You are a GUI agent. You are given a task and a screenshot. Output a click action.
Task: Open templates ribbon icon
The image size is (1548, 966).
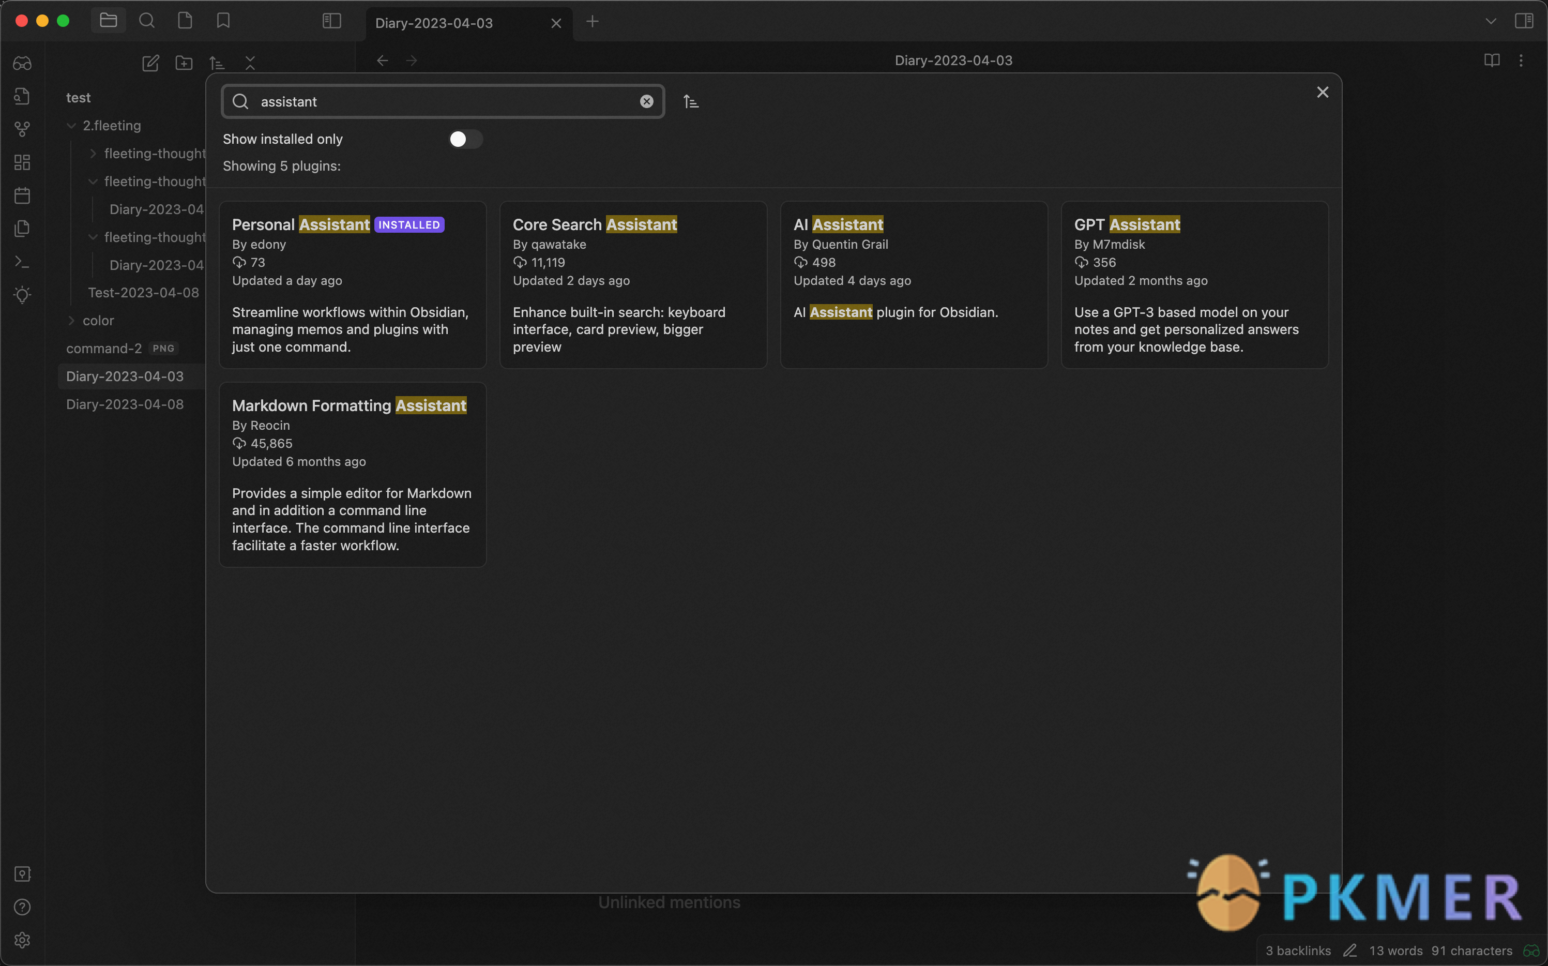(x=22, y=228)
